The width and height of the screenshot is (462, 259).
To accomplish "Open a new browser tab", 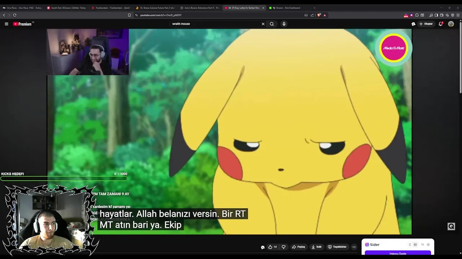I will (x=314, y=8).
